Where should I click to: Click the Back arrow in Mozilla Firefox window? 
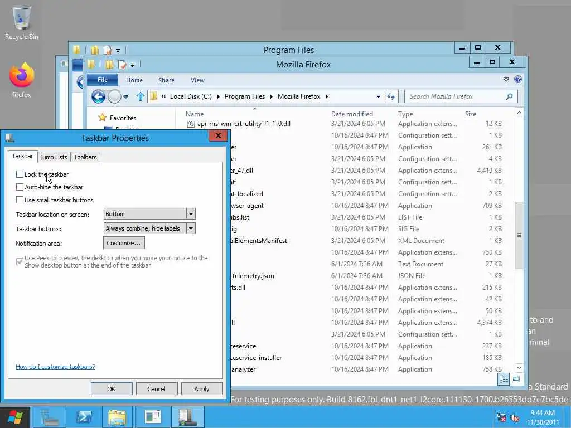click(98, 96)
